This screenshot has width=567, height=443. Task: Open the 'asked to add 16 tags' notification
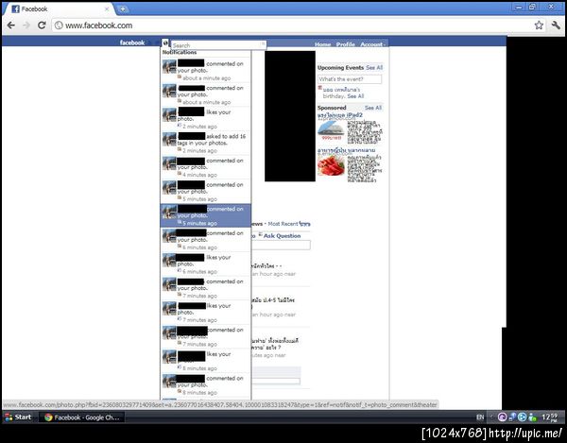[205, 143]
